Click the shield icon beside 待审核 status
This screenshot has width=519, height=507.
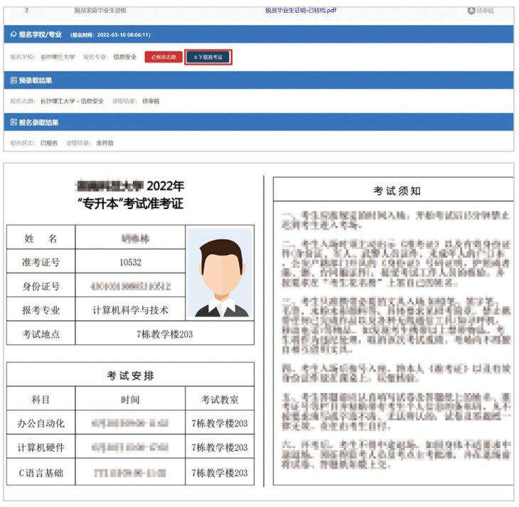[x=471, y=11]
